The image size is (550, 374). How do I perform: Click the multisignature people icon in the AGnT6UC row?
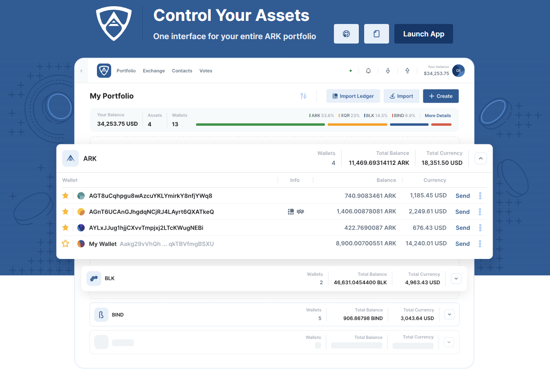tap(301, 212)
